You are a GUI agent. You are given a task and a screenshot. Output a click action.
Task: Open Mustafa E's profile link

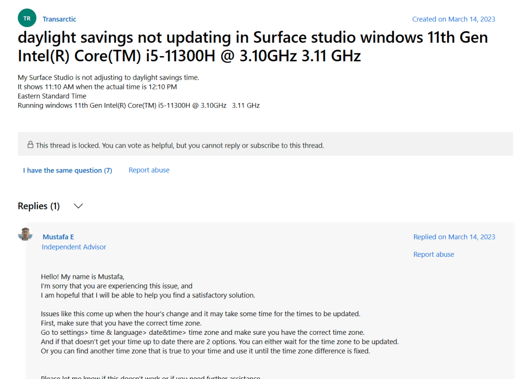pyautogui.click(x=58, y=237)
